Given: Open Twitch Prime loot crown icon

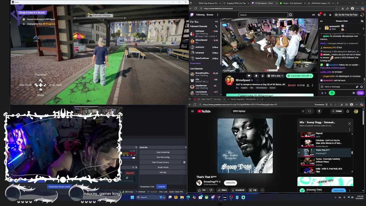Looking at the screenshot, I should [x=314, y=15].
